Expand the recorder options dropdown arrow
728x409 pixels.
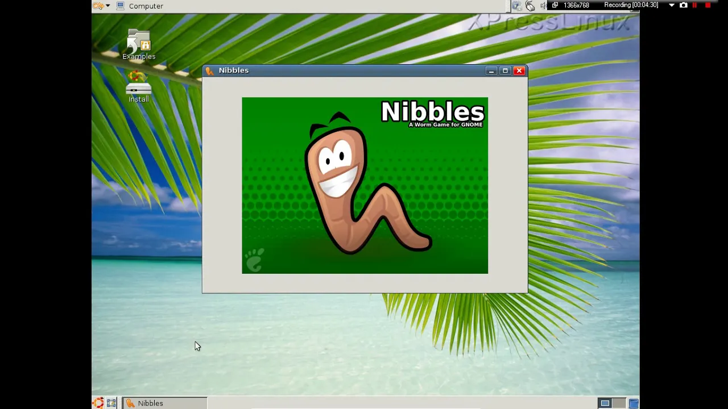[672, 5]
